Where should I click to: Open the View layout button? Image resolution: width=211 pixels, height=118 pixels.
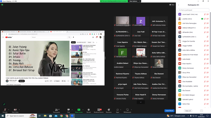click(172, 5)
